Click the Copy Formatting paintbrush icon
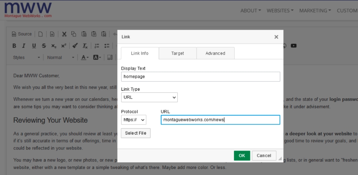358x175 pixels. [75, 46]
